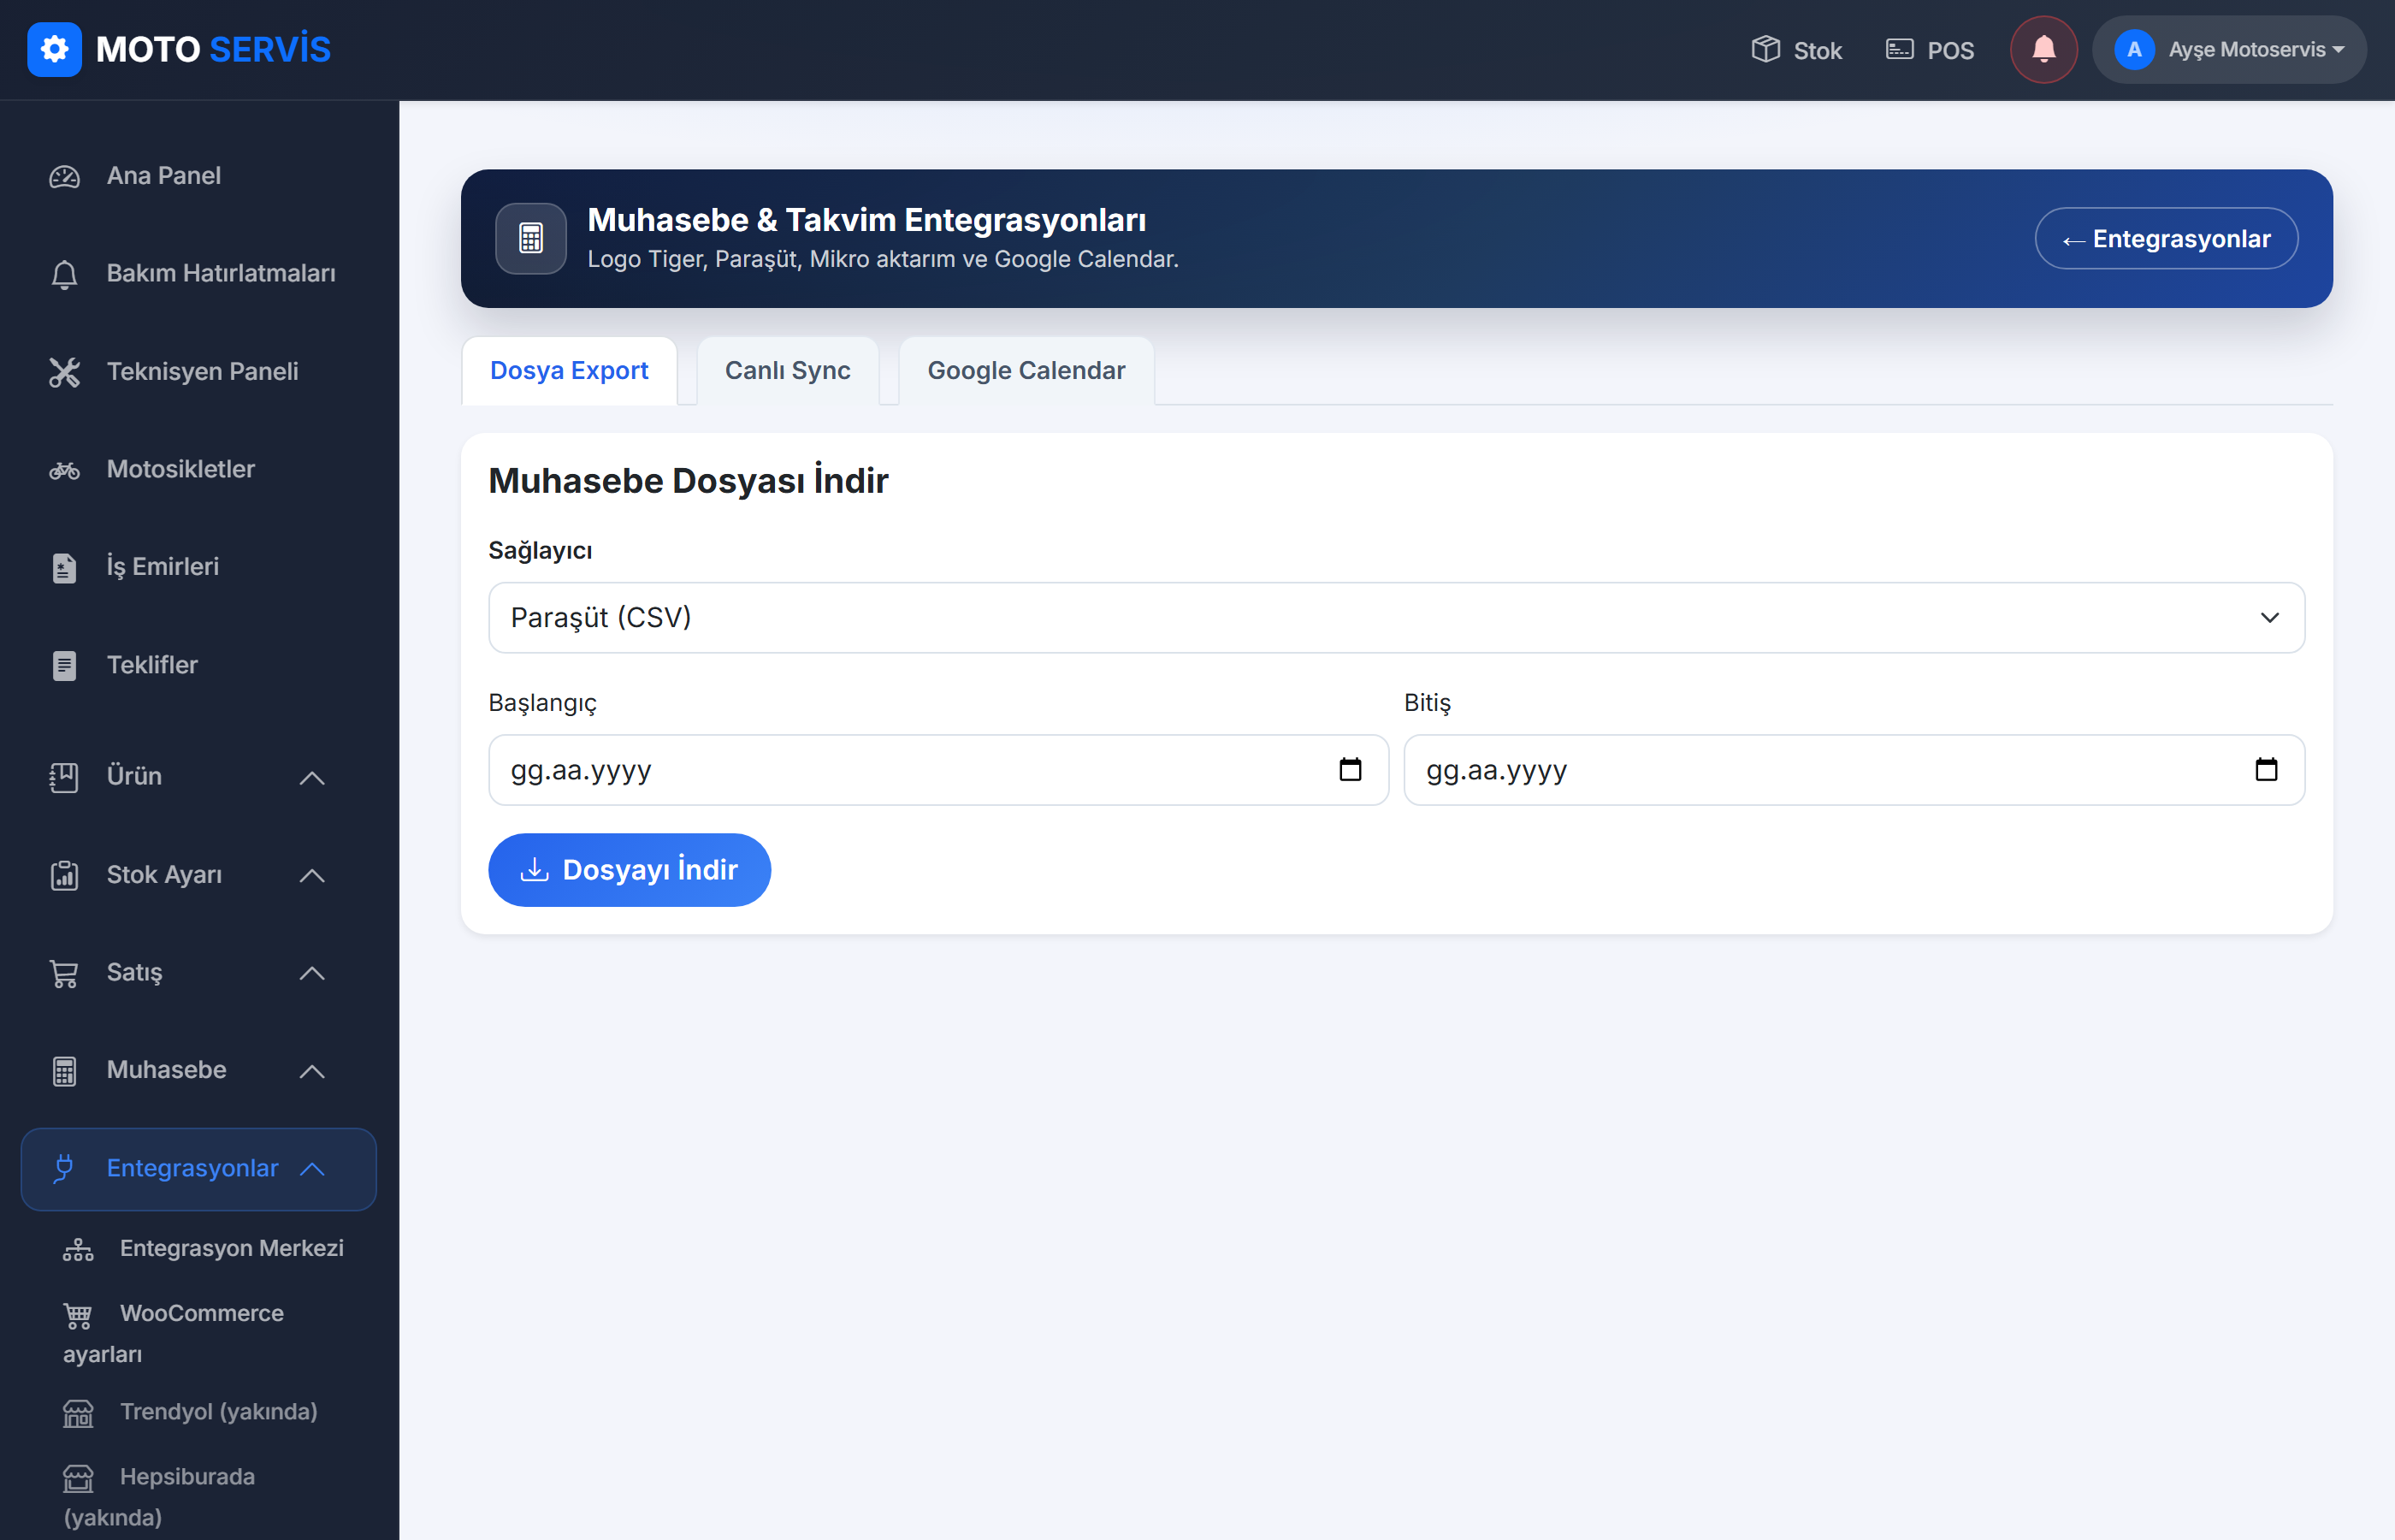This screenshot has width=2395, height=1540.
Task: Open the Stok link in top bar
Action: tap(1796, 50)
